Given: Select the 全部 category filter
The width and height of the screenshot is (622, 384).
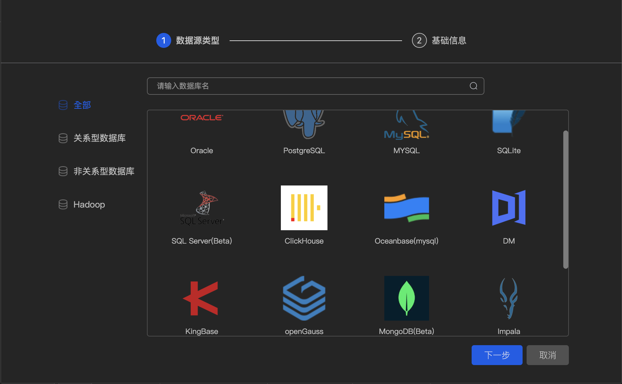Looking at the screenshot, I should (82, 105).
